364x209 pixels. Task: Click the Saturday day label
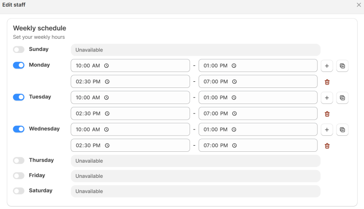click(x=41, y=191)
